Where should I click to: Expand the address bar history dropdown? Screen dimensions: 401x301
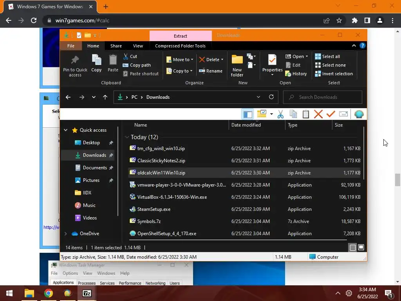(258, 97)
